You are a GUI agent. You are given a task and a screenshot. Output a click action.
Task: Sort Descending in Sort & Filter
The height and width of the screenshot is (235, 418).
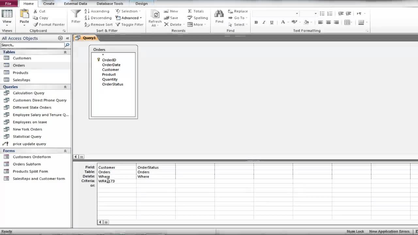coord(98,18)
